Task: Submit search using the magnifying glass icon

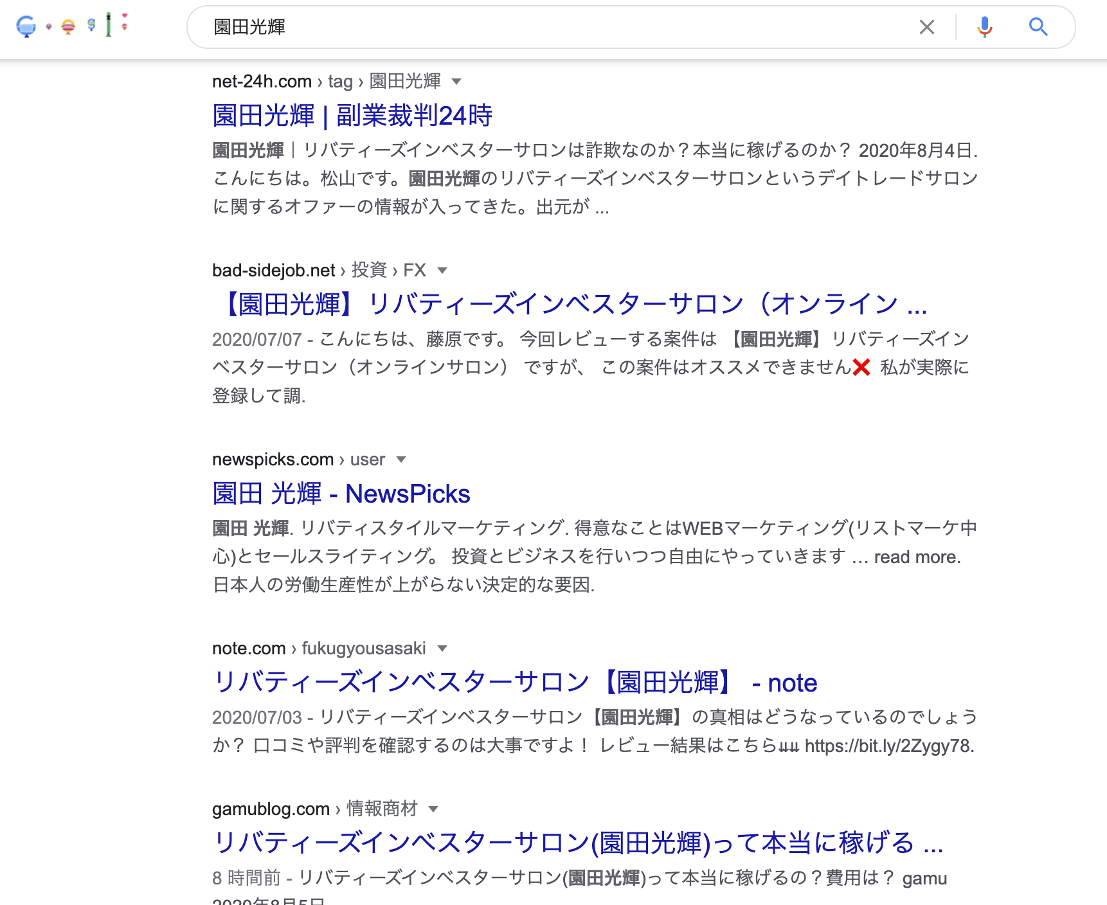Action: point(1038,27)
